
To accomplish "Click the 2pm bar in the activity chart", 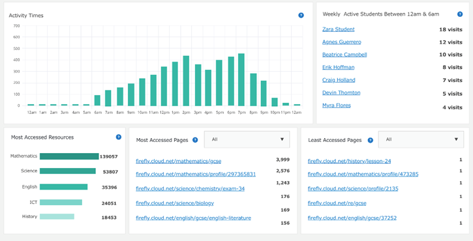I will pyautogui.click(x=186, y=81).
